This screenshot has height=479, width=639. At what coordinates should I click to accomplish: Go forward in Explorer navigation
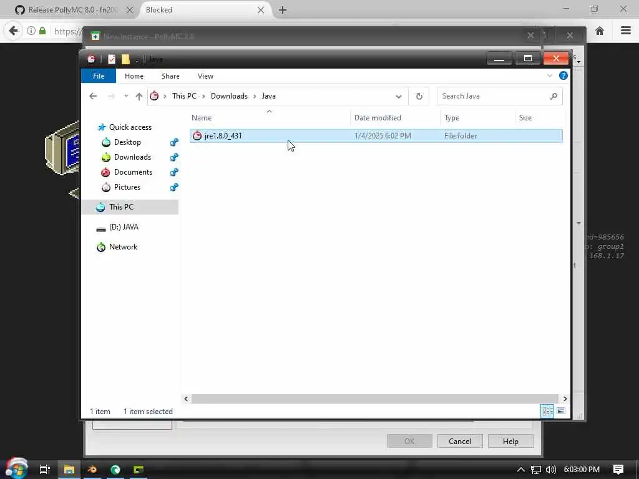[111, 96]
